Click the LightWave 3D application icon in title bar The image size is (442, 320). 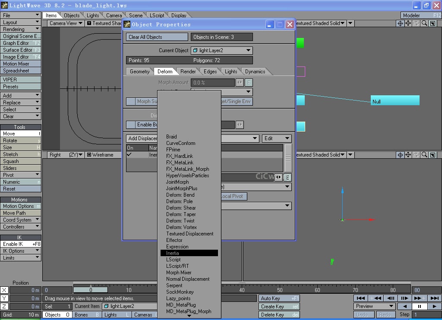coord(4,5)
